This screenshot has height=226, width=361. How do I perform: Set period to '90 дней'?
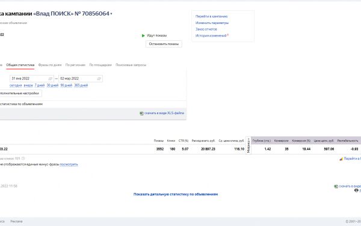(66, 85)
